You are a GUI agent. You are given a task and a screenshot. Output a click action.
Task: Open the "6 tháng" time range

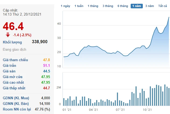point(123,6)
